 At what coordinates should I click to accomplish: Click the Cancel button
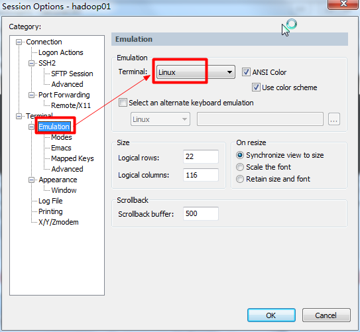tap(326, 315)
